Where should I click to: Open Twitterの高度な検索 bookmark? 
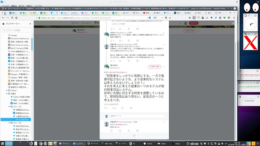pos(20,97)
